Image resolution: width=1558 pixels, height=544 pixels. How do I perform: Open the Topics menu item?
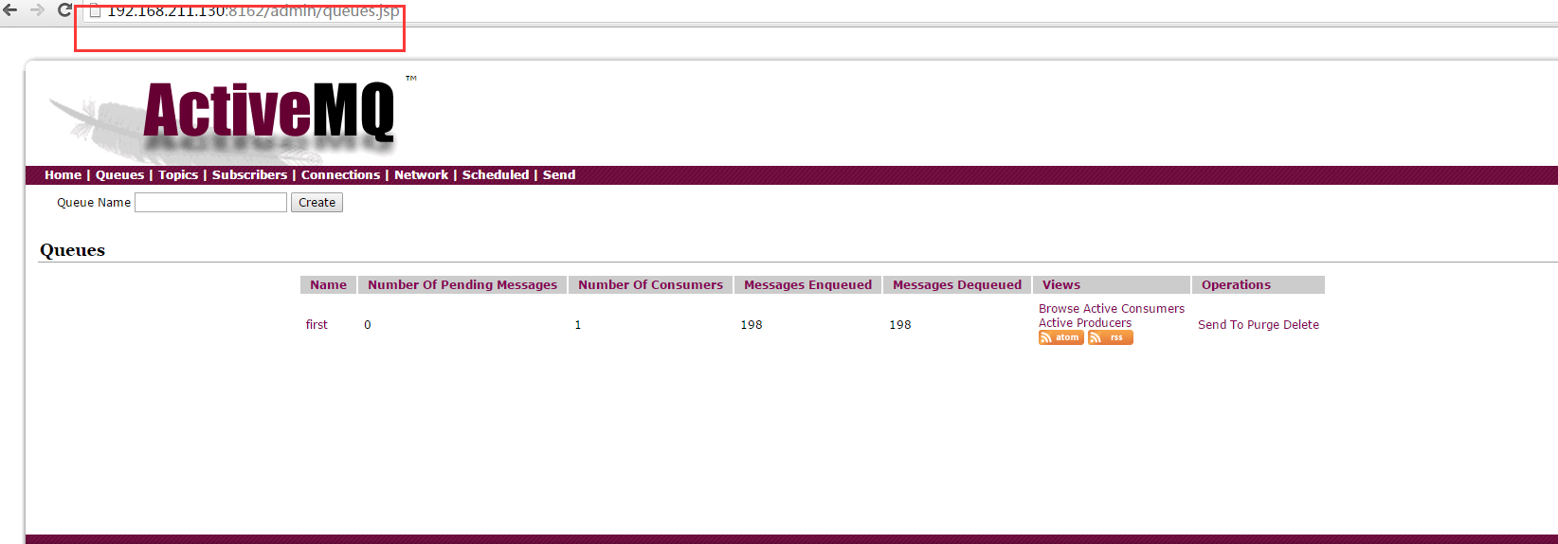click(x=178, y=175)
